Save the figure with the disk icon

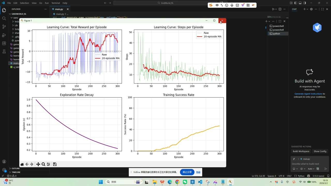[55, 164]
